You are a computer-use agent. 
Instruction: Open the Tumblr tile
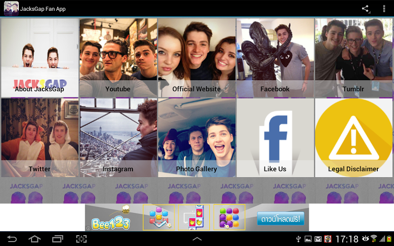(x=354, y=58)
